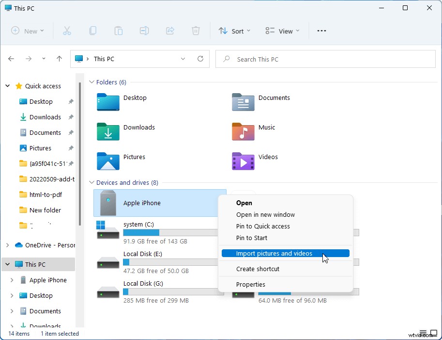Select Pictures in Quick access
This screenshot has width=442, height=340.
(40, 148)
